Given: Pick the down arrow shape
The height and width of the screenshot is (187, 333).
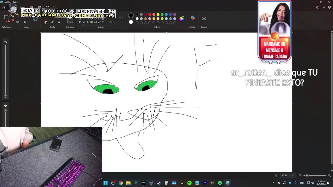Looking at the screenshot, I should click(x=80, y=22).
